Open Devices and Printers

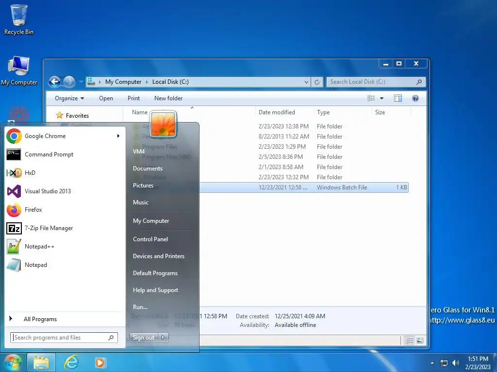[159, 256]
